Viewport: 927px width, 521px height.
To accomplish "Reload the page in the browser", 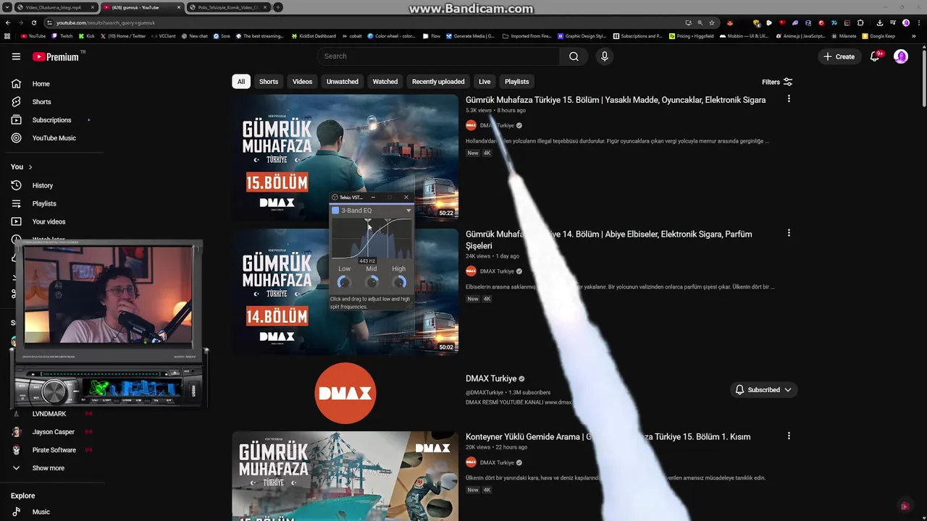I will [x=33, y=22].
